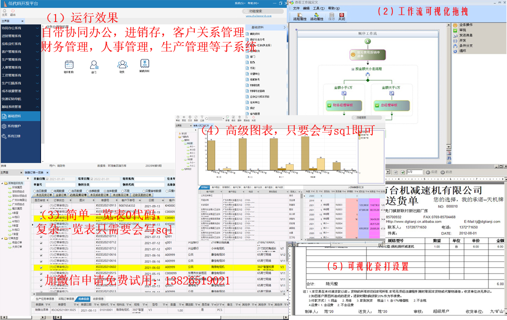
Task: Expand 协同办公系统 in the sidebar
Action: [20, 28]
